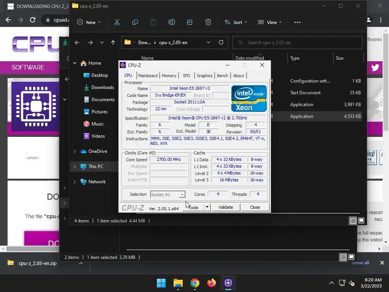This screenshot has height=292, width=389.
Task: Click the Twitter bird icon on webpage
Action: click(x=375, y=67)
